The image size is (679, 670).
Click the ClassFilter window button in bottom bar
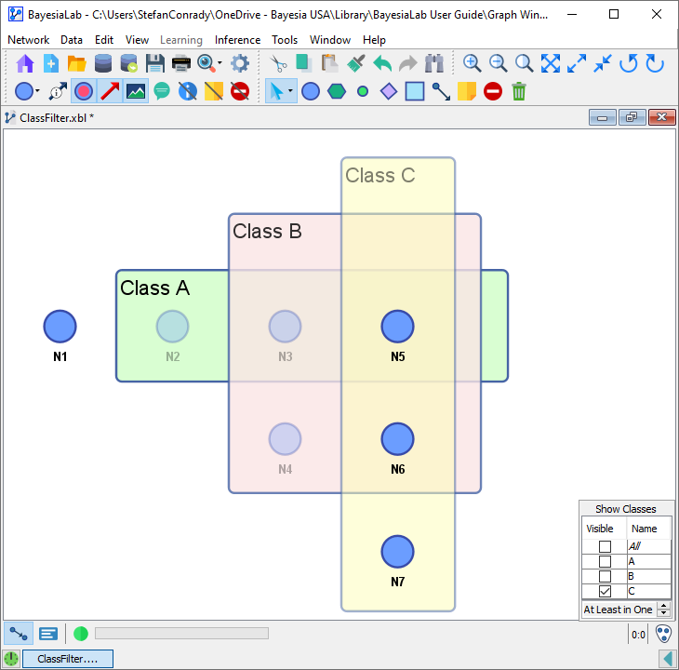coord(67,659)
